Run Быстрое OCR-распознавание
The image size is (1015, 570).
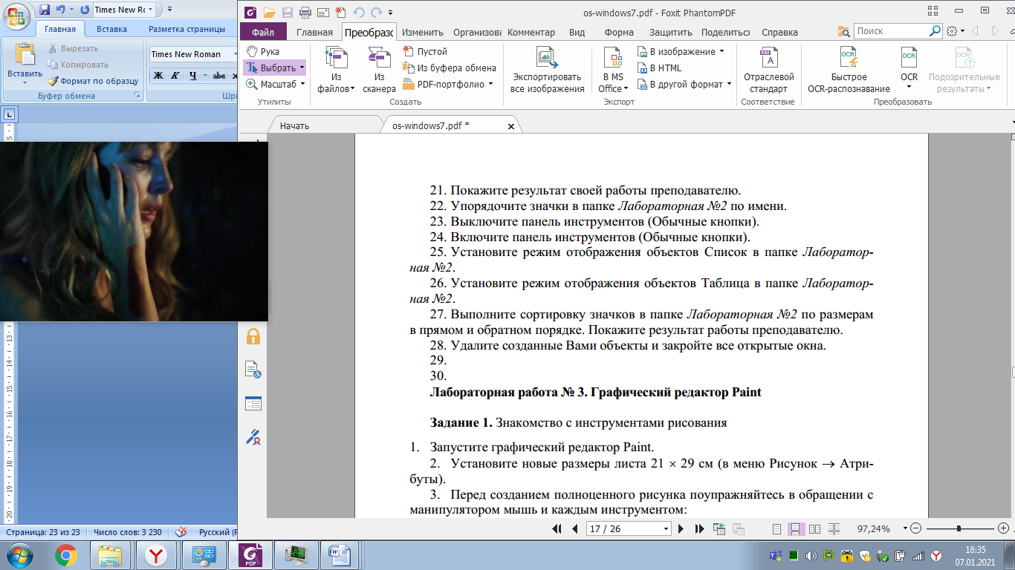click(849, 70)
